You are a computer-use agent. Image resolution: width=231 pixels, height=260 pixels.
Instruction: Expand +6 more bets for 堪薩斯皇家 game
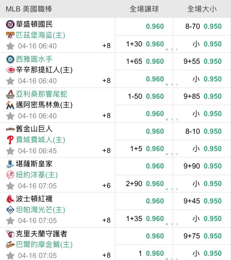(106, 186)
